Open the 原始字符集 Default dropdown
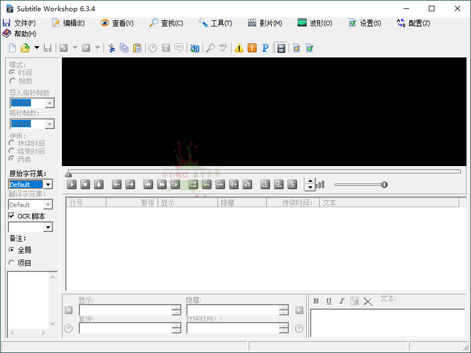The height and width of the screenshot is (353, 471). 47,184
